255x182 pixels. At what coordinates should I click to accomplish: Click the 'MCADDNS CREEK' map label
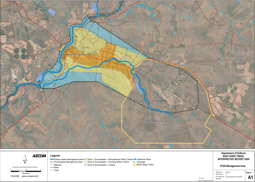click(x=94, y=7)
